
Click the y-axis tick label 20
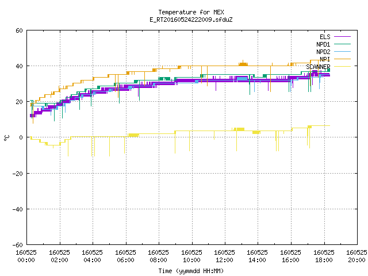click(19, 102)
